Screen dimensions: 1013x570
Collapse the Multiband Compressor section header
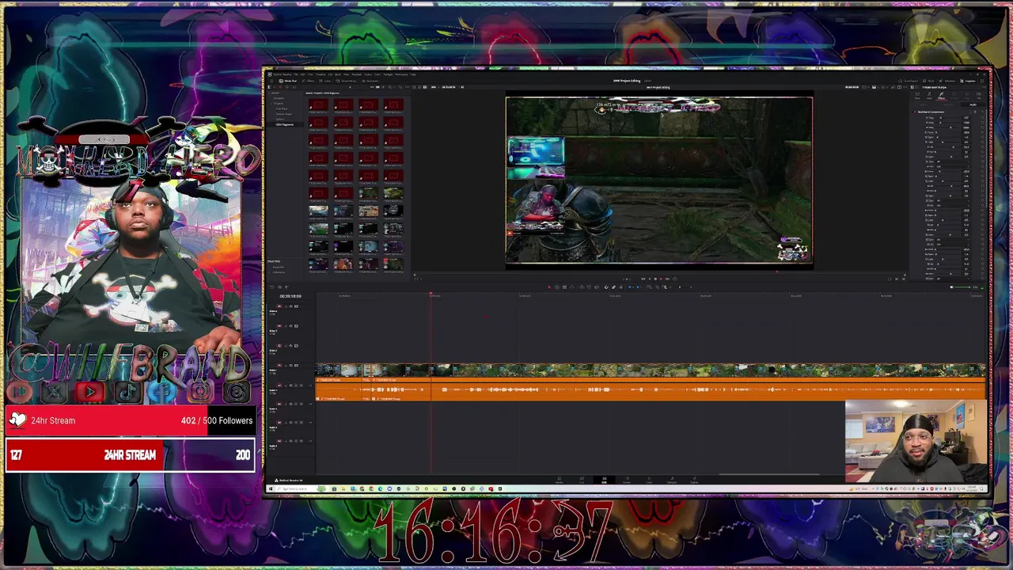point(931,112)
